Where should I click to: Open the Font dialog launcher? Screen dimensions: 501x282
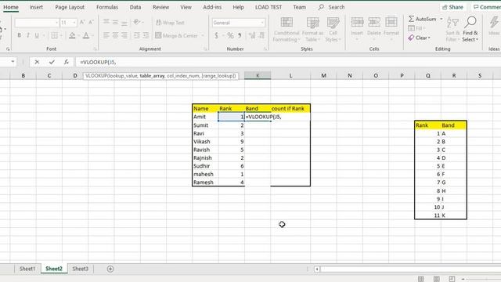point(95,49)
